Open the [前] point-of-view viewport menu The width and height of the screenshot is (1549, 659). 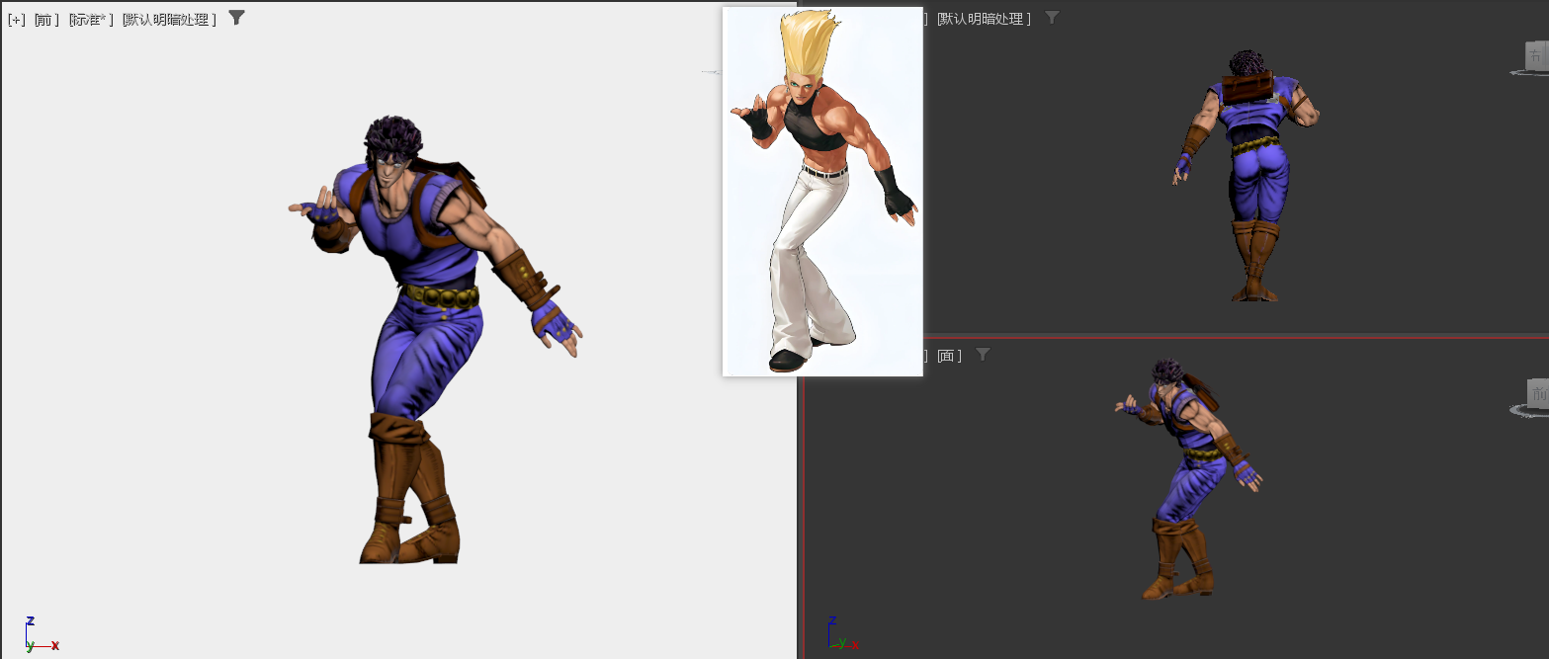click(45, 19)
